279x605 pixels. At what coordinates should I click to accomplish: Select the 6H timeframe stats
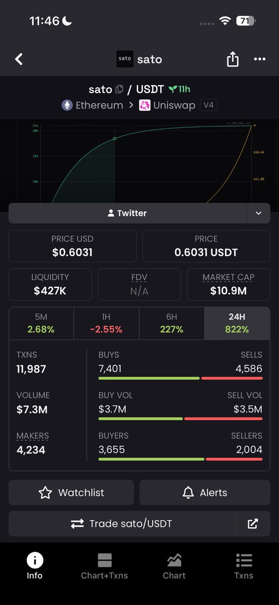(172, 323)
